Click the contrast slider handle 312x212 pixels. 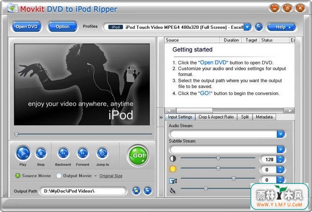tap(218, 158)
